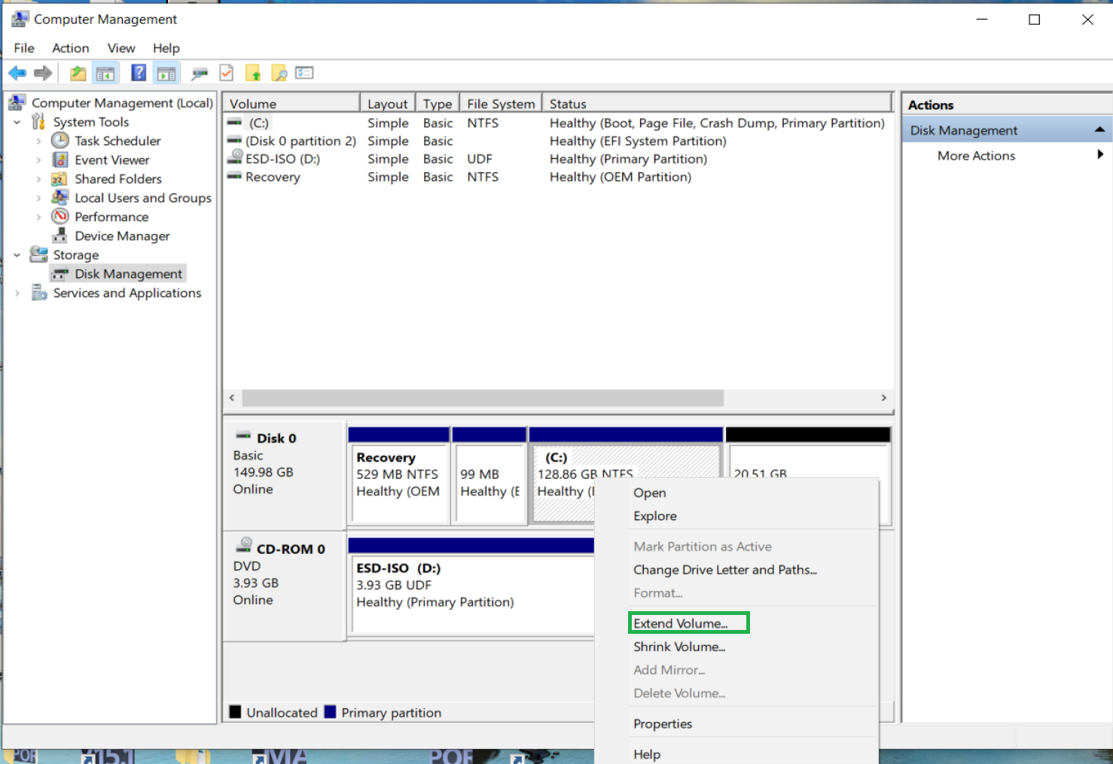This screenshot has width=1113, height=764.
Task: Select the Performance icon
Action: click(x=59, y=217)
